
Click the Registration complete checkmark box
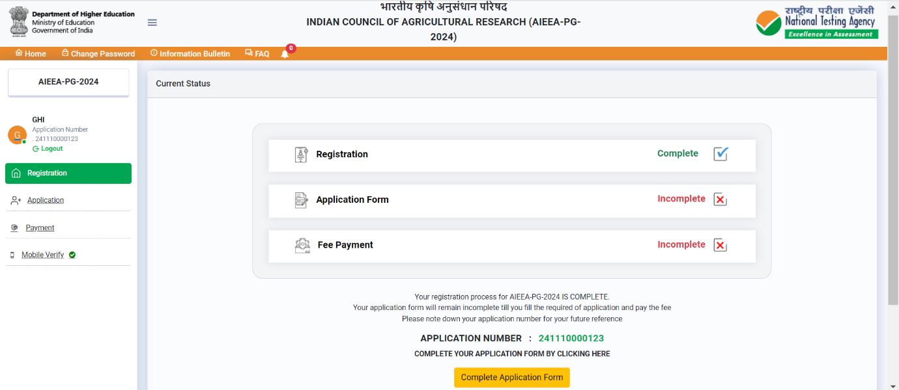pos(720,154)
